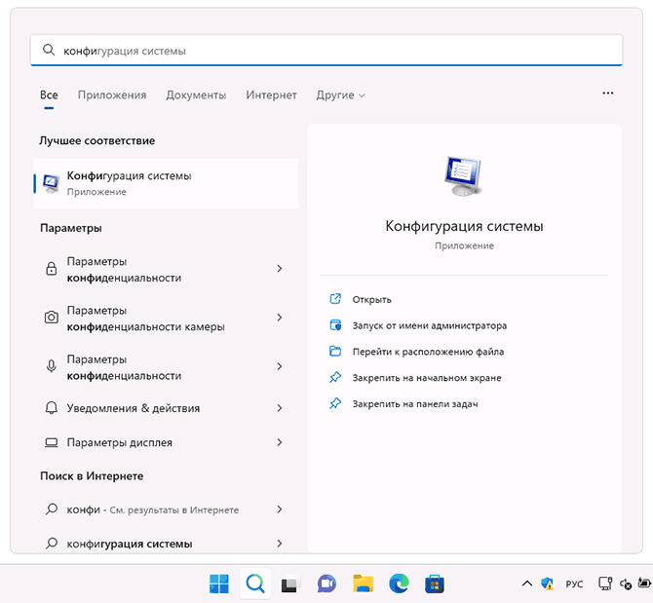Open the three-dot more options menu
Screen dimensions: 653x603
pos(607,94)
